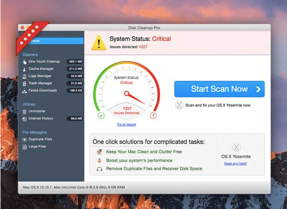Click the Start Scan Now button
Viewport: 287px width, 209px height.
tap(219, 89)
